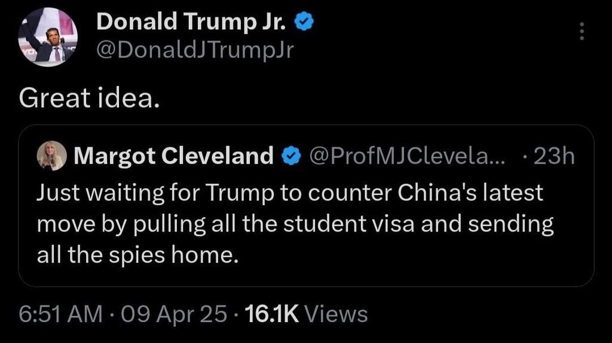Click the "23h" quoted tweet timestamp

[x=553, y=157]
